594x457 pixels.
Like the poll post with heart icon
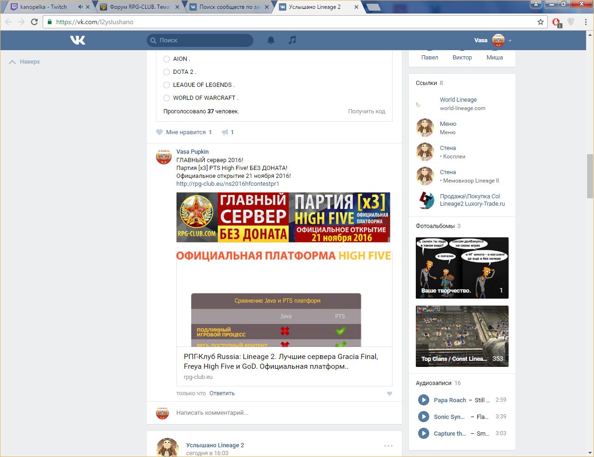pyautogui.click(x=160, y=132)
